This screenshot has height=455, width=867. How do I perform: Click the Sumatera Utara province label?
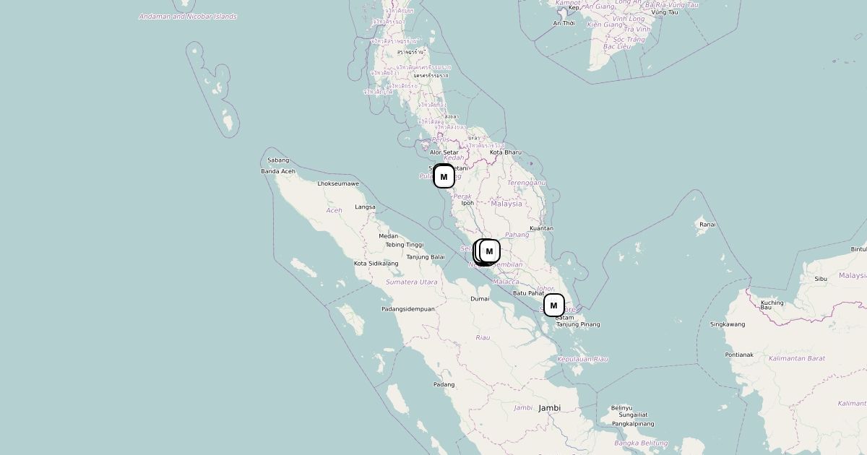tap(411, 282)
